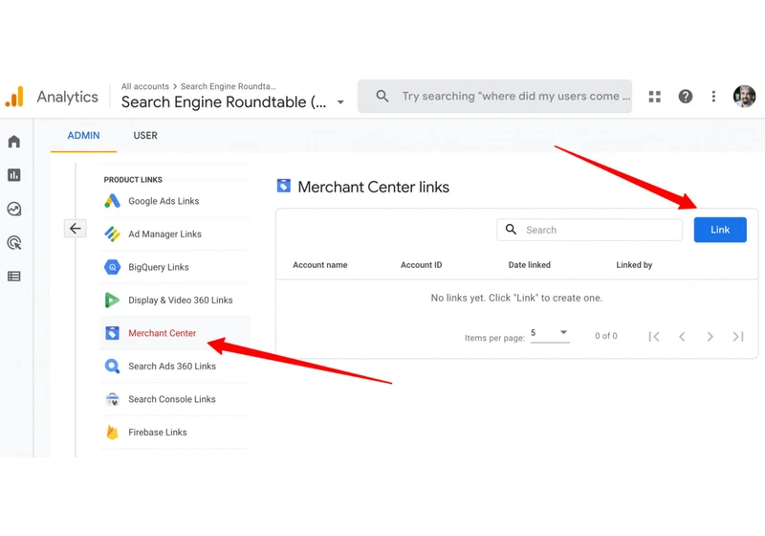Open the Configure table icon in left rail
The image size is (765, 536).
14,277
